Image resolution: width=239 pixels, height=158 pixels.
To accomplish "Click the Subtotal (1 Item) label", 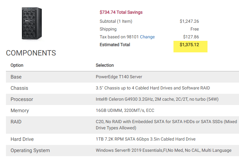I will click(x=116, y=21).
